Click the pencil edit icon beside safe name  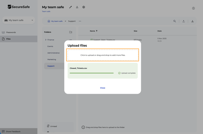pos(71,7)
